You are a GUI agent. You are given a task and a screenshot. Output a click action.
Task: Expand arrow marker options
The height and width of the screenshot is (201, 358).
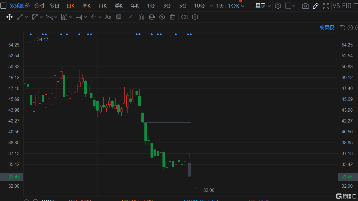pos(100,17)
